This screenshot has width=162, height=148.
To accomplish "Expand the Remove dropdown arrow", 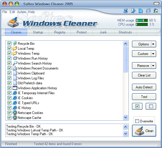I will pos(153,66).
